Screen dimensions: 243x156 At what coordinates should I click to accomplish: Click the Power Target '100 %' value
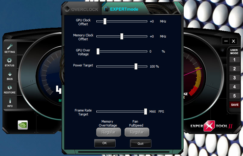(x=154, y=66)
